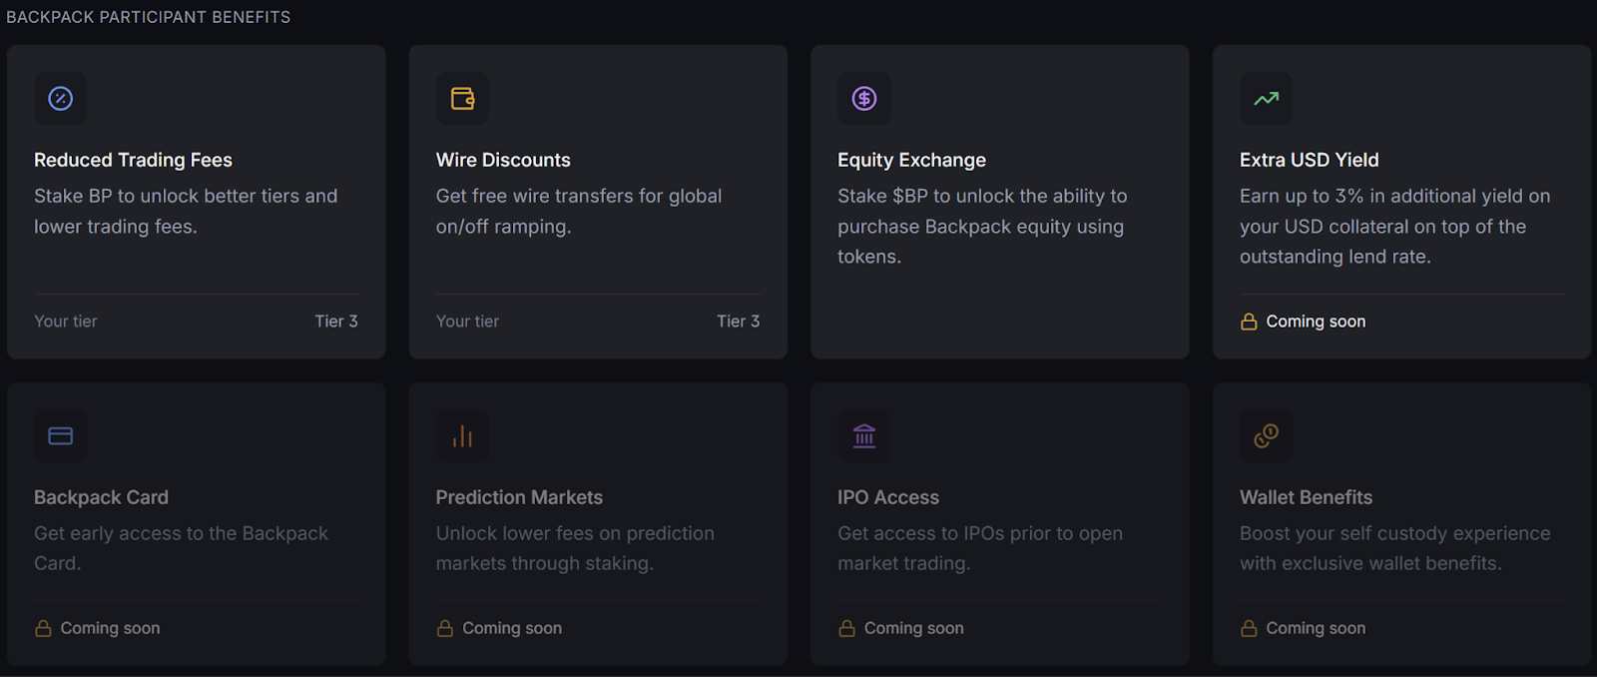
Task: Click the Backpack Card credit card icon
Action: pos(61,436)
